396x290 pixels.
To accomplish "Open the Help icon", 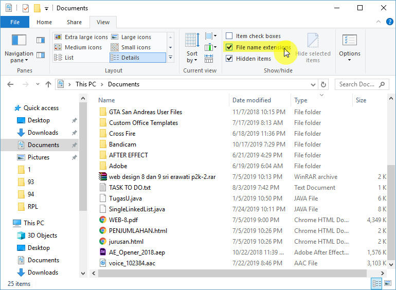I will 389,22.
